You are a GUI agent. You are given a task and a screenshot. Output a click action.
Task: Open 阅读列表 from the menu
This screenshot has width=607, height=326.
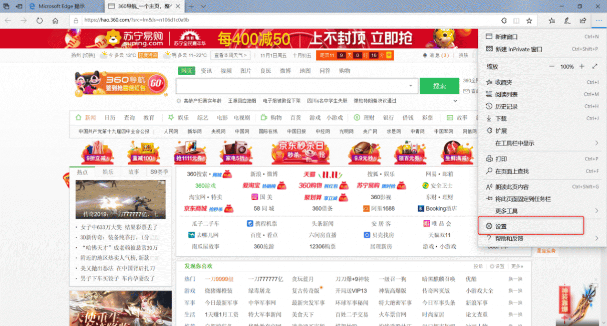tap(543, 94)
